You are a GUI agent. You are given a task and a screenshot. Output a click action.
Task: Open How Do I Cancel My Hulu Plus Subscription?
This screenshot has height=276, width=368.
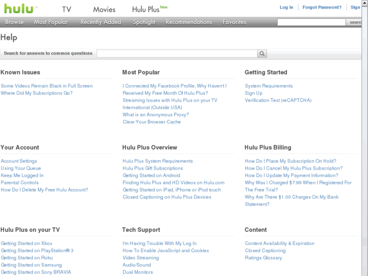click(294, 169)
